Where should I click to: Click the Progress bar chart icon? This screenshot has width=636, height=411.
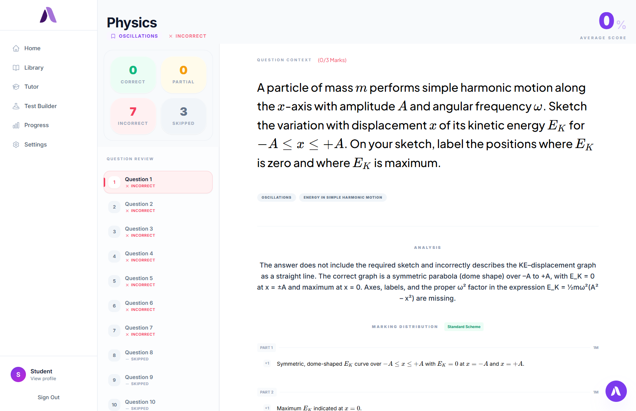pos(16,125)
